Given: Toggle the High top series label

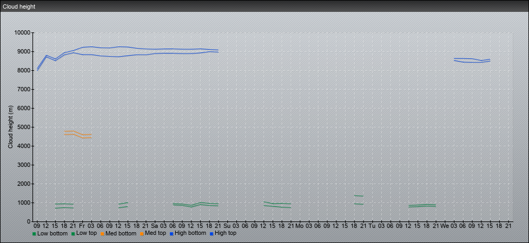Looking at the screenshot, I should pyautogui.click(x=226, y=233).
